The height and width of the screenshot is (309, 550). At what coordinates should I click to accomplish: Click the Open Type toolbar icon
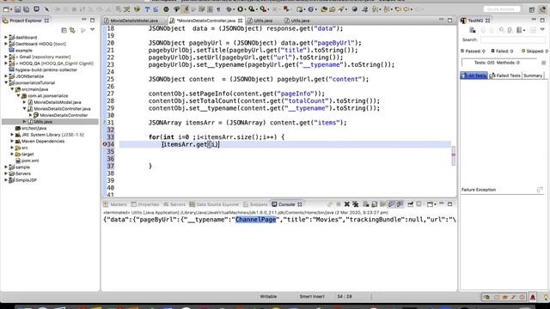tap(324, 9)
